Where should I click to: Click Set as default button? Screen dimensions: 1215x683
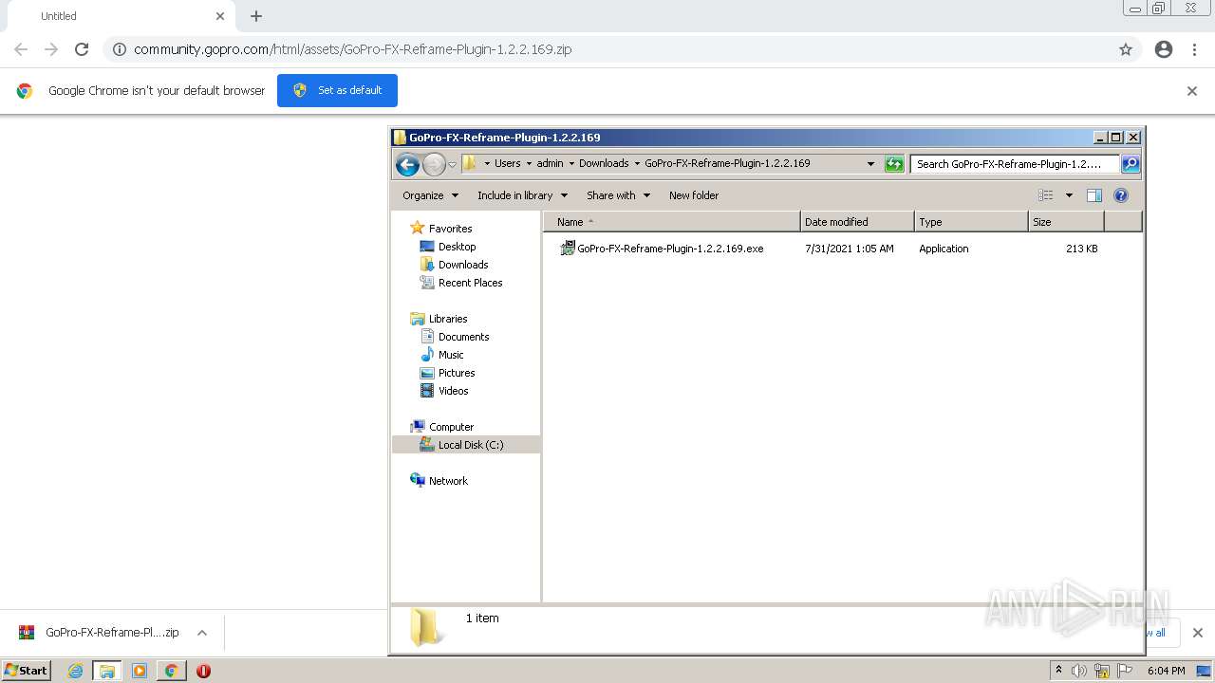(337, 90)
